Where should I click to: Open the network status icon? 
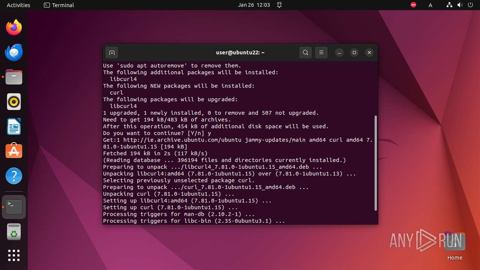coord(449,5)
